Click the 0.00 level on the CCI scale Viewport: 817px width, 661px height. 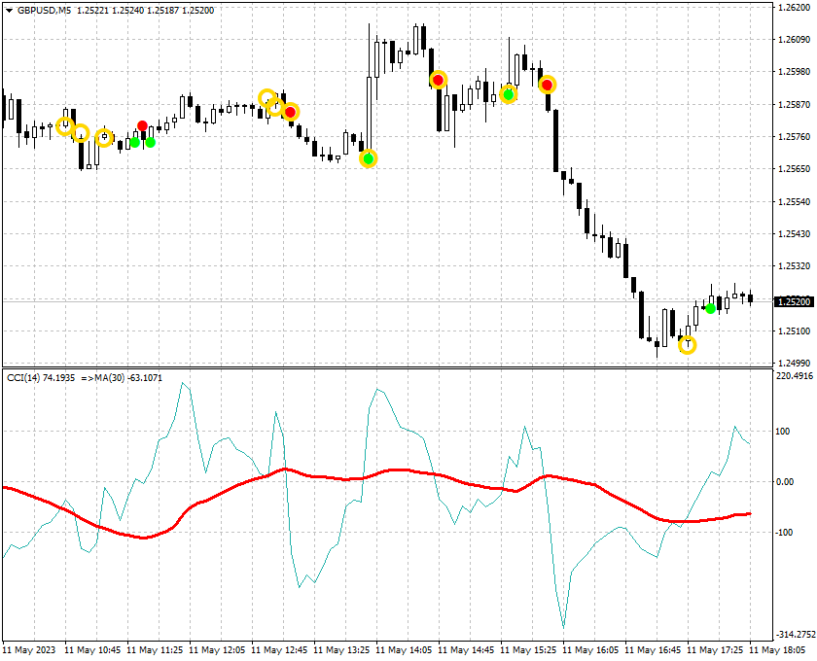coord(785,482)
